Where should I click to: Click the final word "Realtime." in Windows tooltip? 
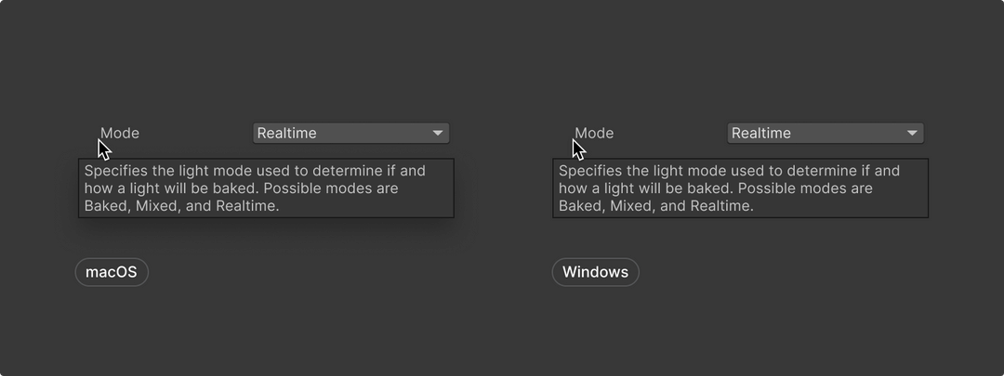point(721,206)
